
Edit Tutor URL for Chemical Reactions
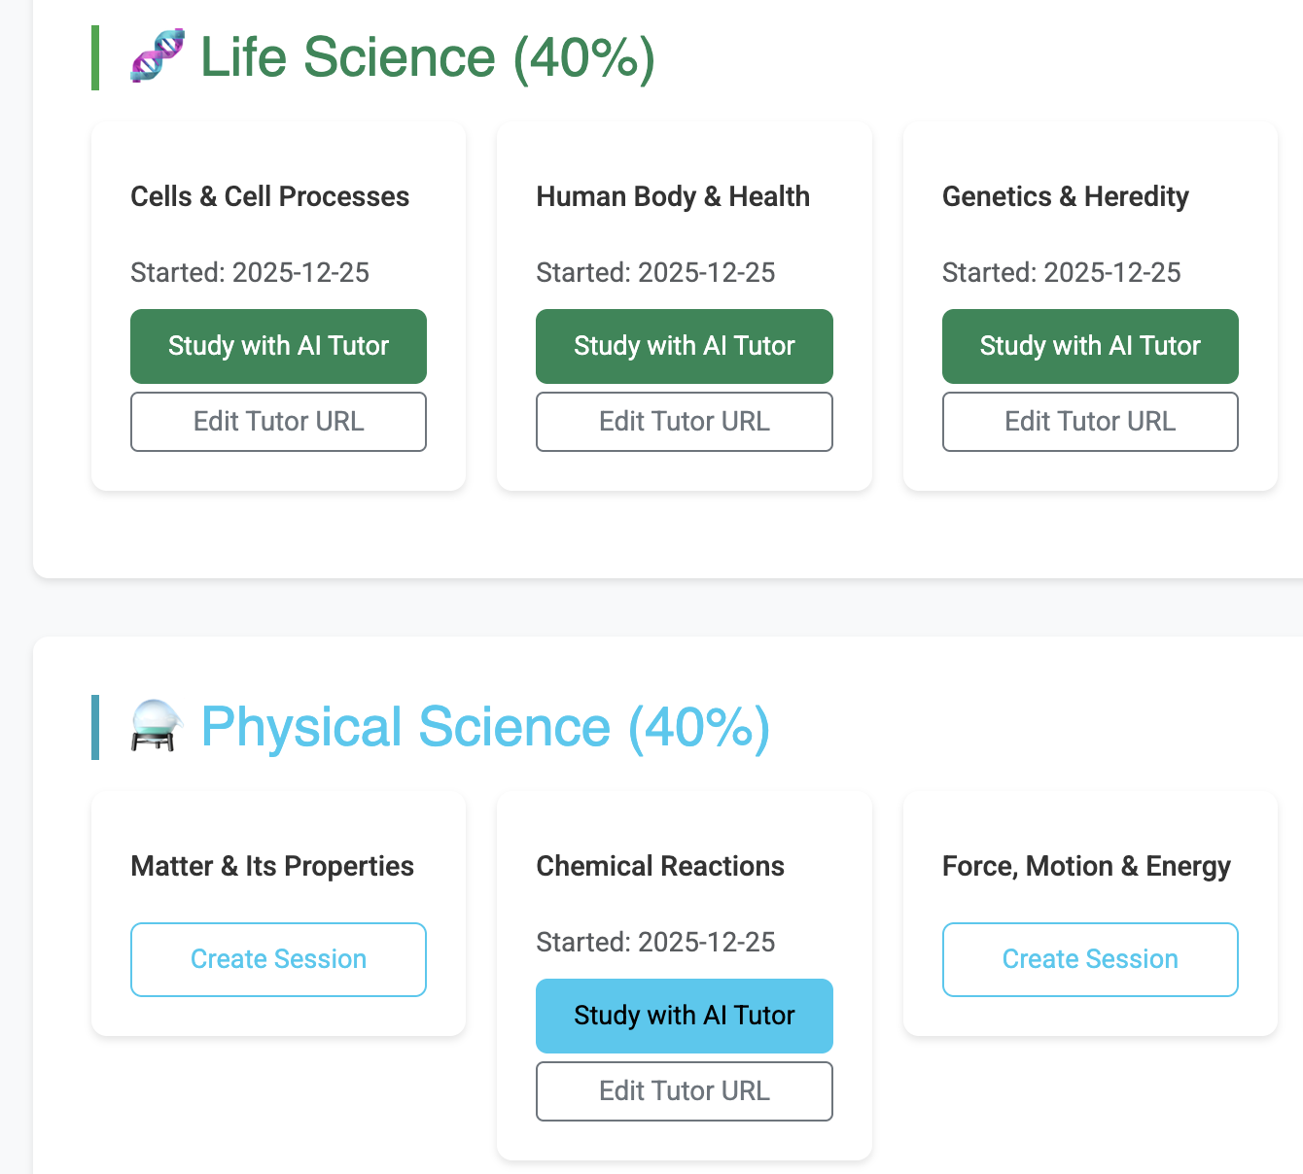coord(684,1091)
